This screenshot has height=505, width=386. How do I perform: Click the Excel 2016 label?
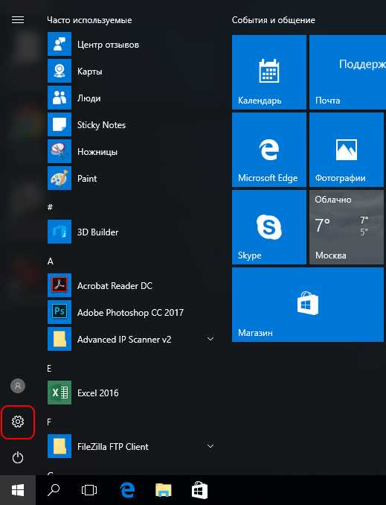coord(97,393)
